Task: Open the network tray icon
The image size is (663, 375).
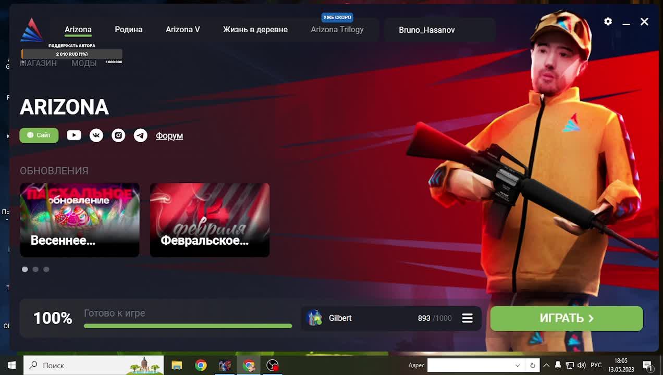Action: pos(570,365)
